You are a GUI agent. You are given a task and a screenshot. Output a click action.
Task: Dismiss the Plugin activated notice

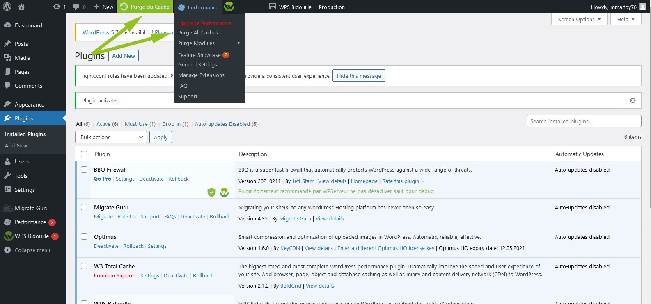633,100
